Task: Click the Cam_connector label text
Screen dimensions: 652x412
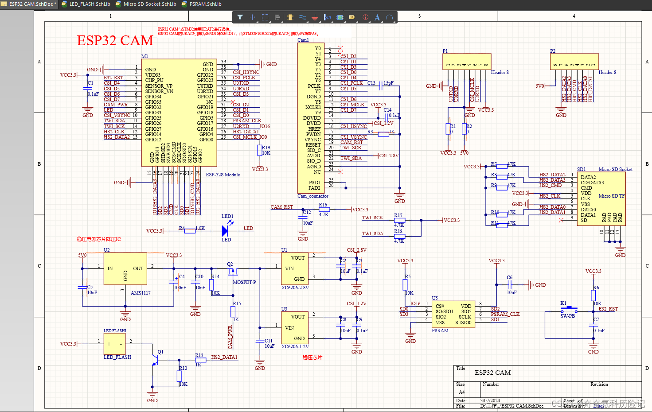Action: point(313,196)
